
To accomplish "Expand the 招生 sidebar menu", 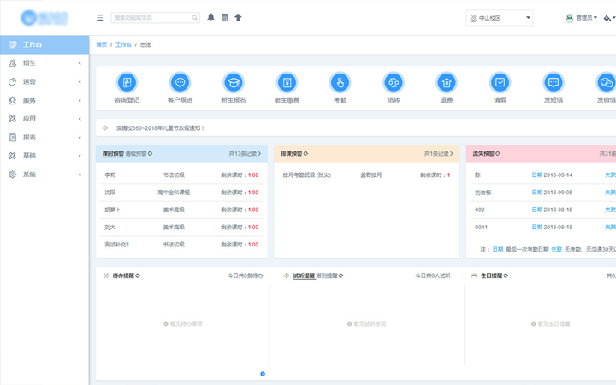I will click(44, 62).
